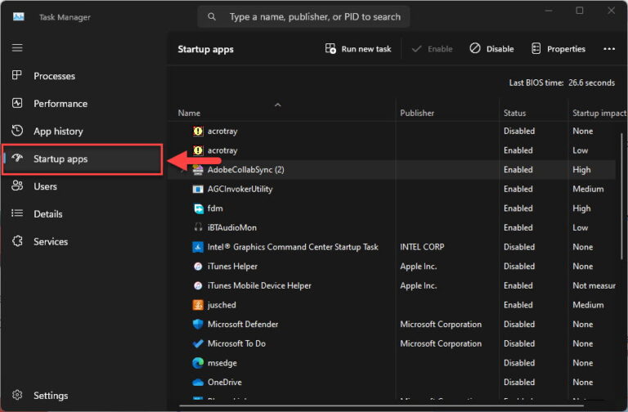Open the Performance page icon

point(17,104)
